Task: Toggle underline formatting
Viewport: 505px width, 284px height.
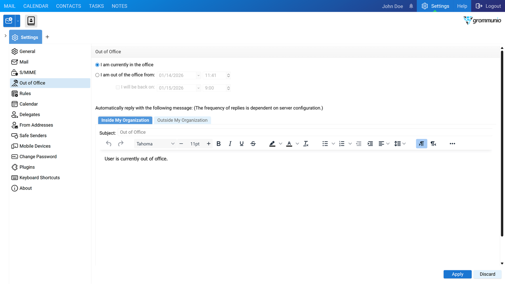Action: coord(242,144)
